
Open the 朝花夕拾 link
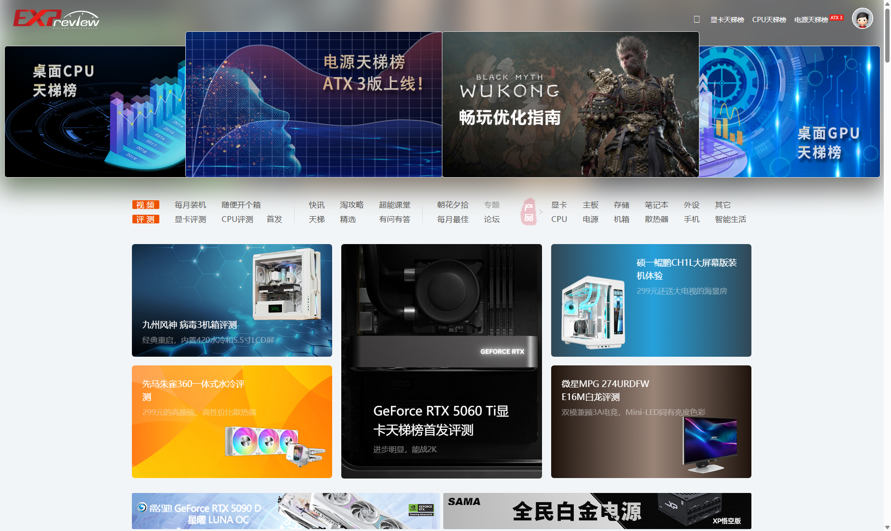coord(453,205)
